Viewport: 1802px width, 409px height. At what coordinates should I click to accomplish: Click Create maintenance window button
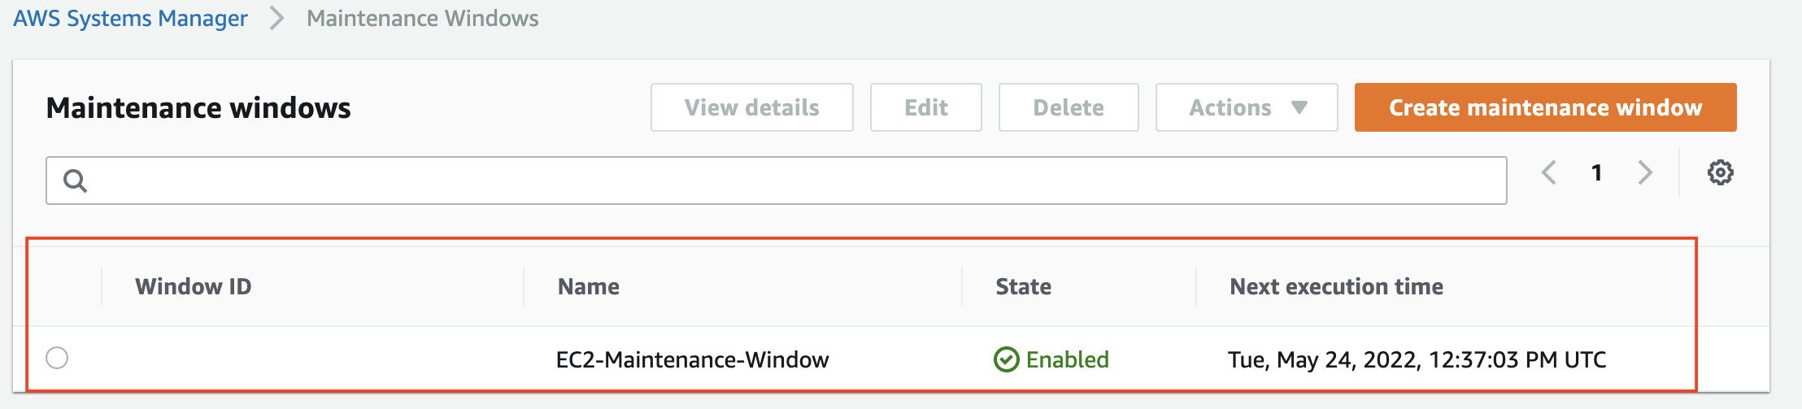(1545, 107)
